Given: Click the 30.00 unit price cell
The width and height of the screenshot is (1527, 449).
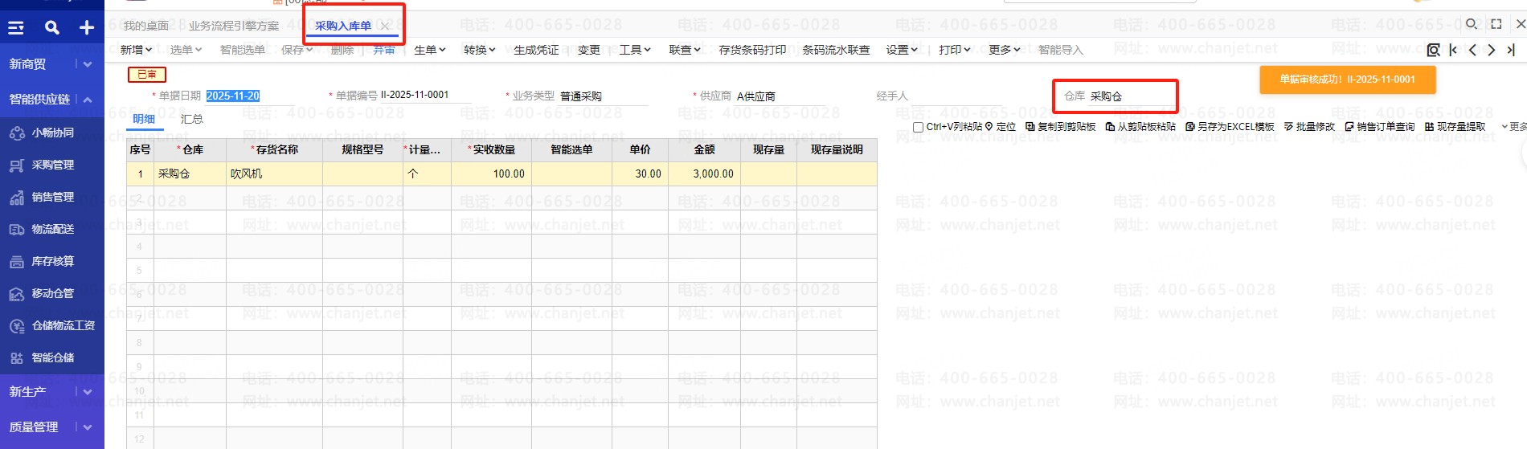Looking at the screenshot, I should point(640,173).
